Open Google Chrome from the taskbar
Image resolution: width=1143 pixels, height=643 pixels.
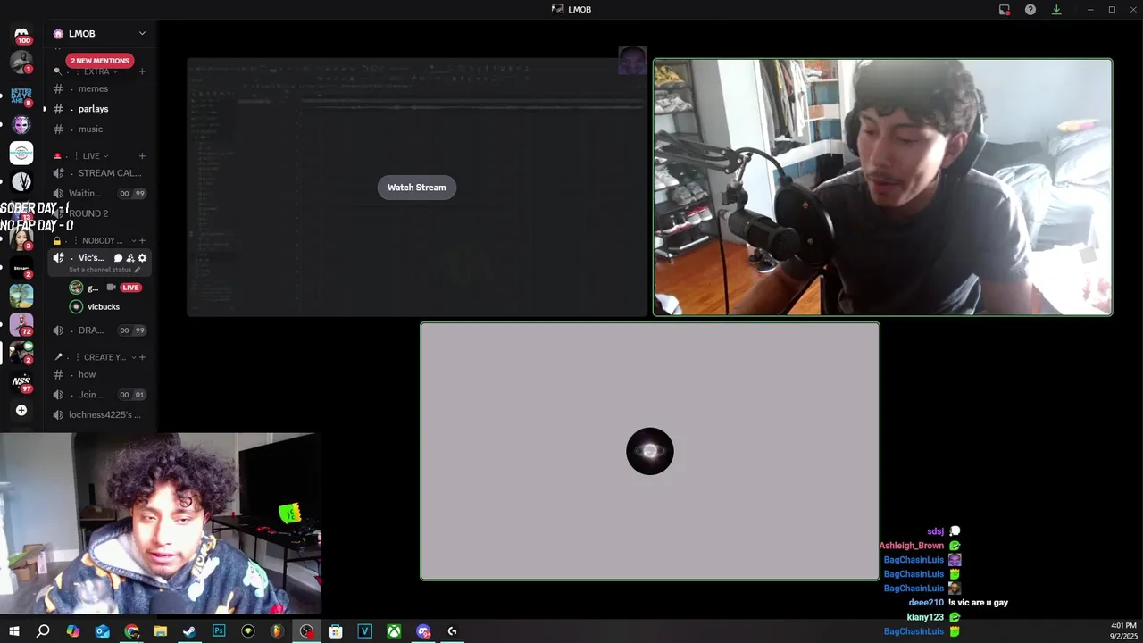pos(131,631)
